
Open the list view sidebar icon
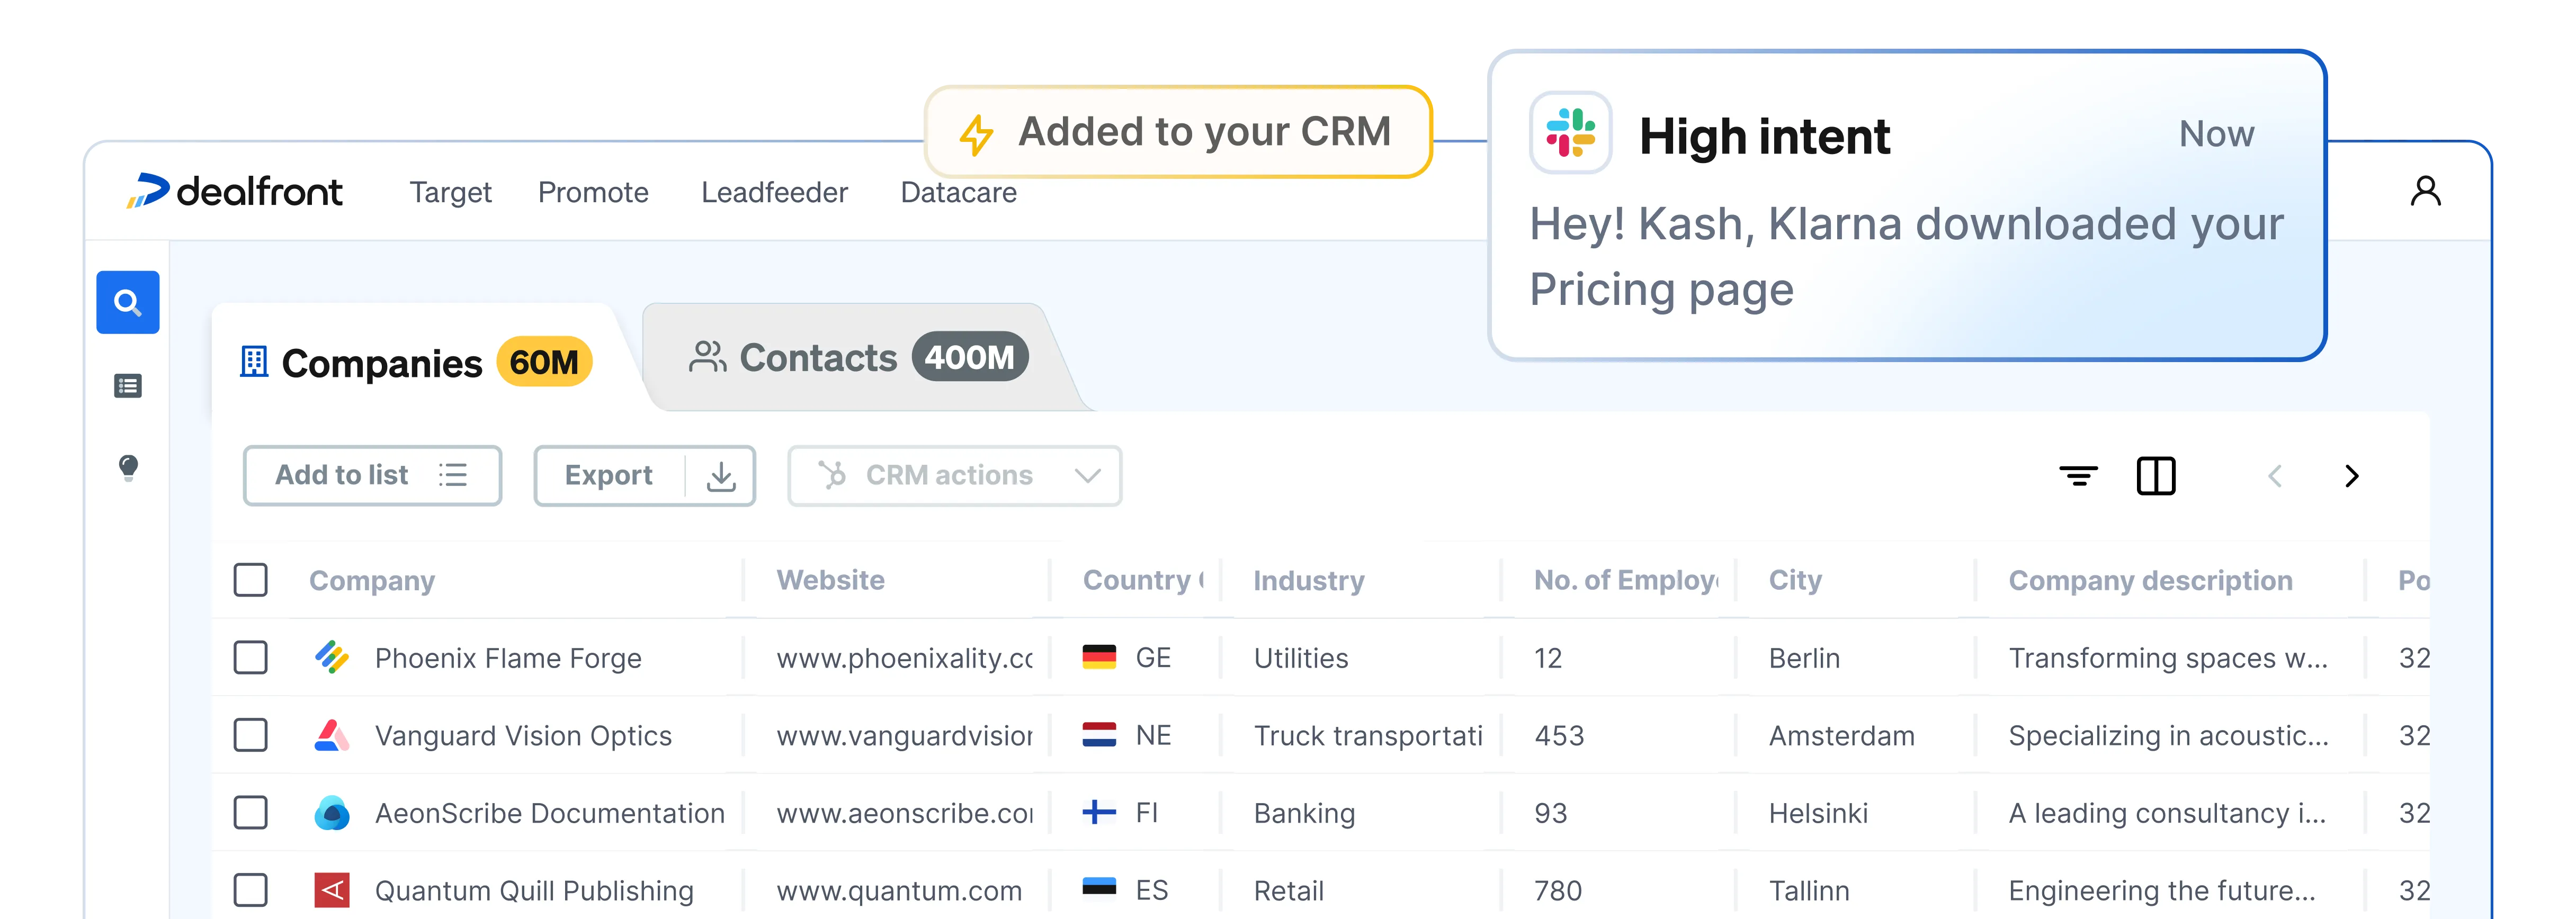pyautogui.click(x=128, y=386)
